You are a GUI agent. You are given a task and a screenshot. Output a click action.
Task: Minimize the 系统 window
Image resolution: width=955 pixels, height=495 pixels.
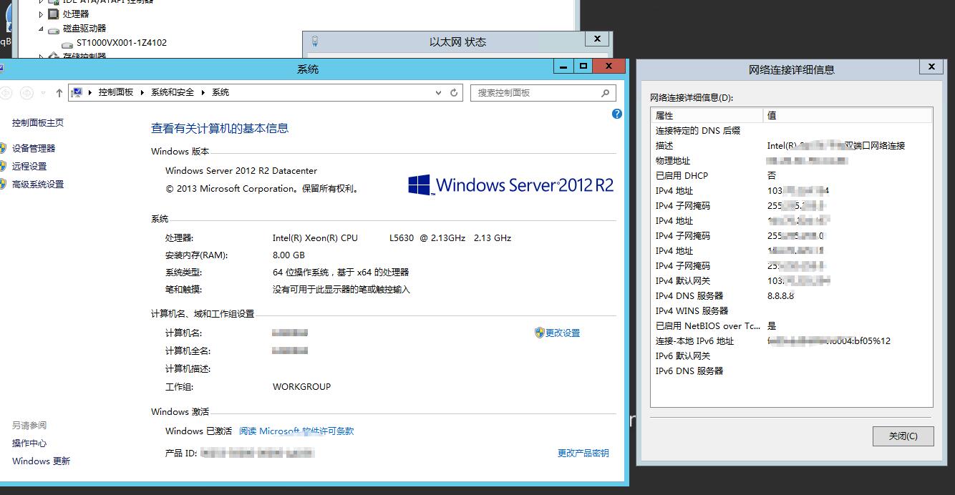tap(564, 66)
